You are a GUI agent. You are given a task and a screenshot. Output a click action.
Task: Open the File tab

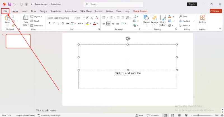pyautogui.click(x=5, y=11)
